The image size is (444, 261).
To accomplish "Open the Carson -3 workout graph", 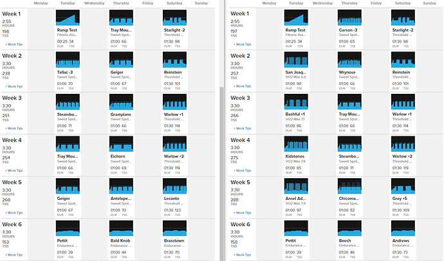I will [349, 17].
